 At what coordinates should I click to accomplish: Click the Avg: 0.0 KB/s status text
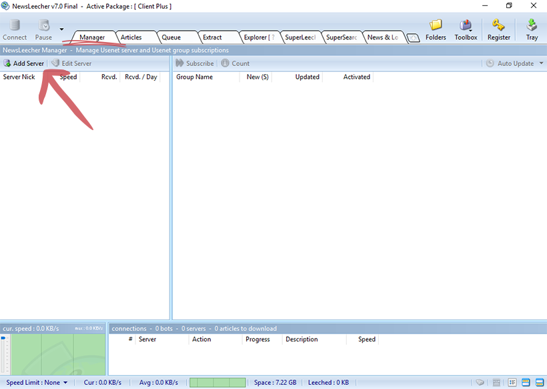[158, 383]
